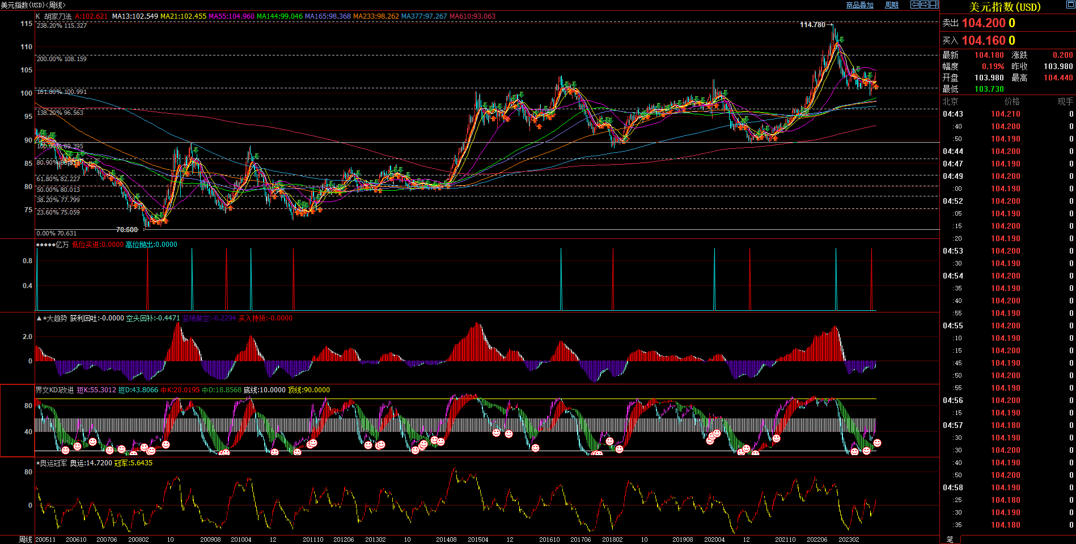Toggle the split panel layout icon

934,5
